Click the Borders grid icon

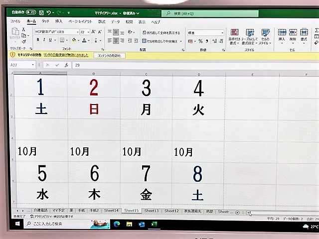pyautogui.click(x=62, y=40)
